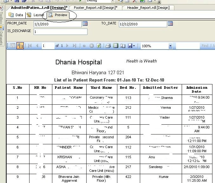Screen dimensions: 215x183
Task: Expand the export format dropdown arrow
Action: [134, 46]
